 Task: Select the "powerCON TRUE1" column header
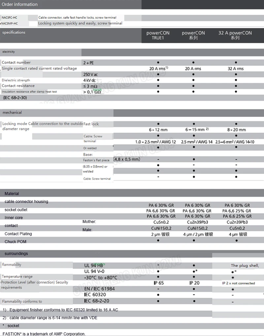pos(158,35)
